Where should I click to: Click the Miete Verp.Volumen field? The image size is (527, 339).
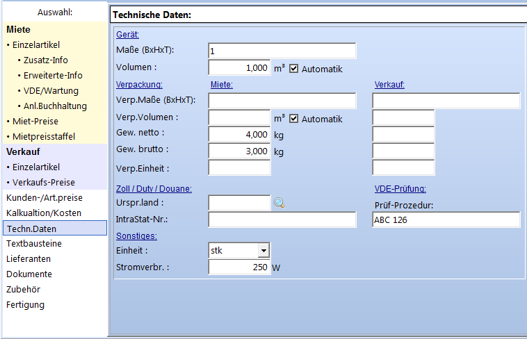pyautogui.click(x=239, y=117)
